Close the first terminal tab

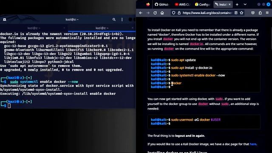click(64, 28)
